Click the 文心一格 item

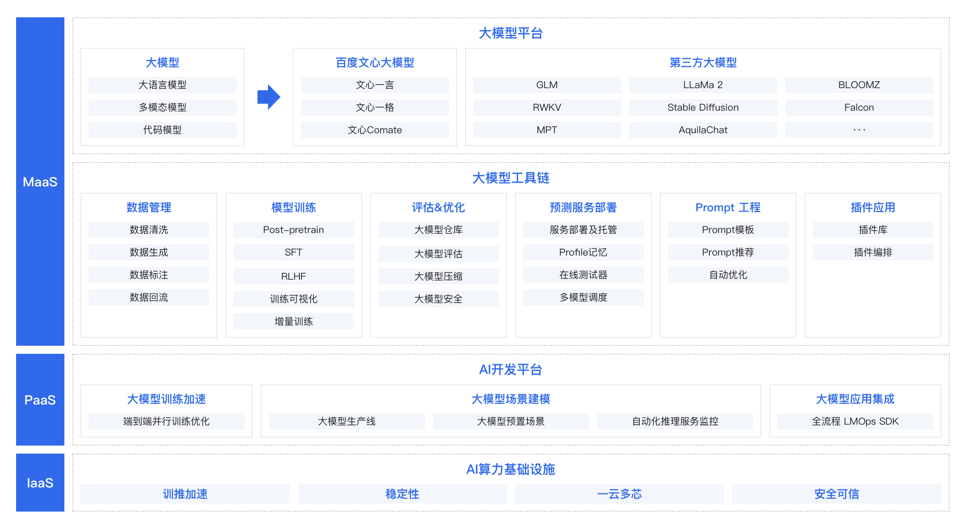(x=375, y=107)
